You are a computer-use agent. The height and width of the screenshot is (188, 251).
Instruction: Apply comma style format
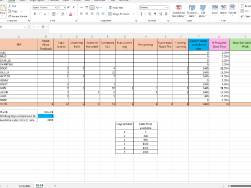pyautogui.click(x=155, y=14)
